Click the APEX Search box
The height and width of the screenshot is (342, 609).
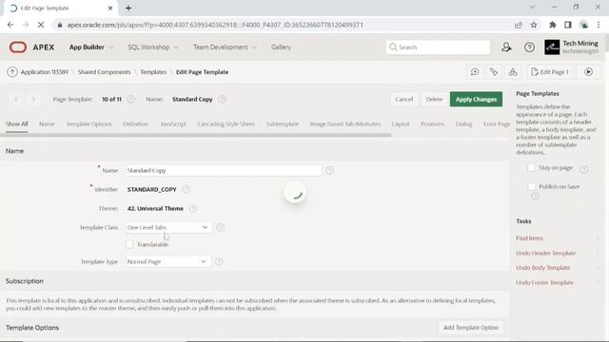[438, 47]
